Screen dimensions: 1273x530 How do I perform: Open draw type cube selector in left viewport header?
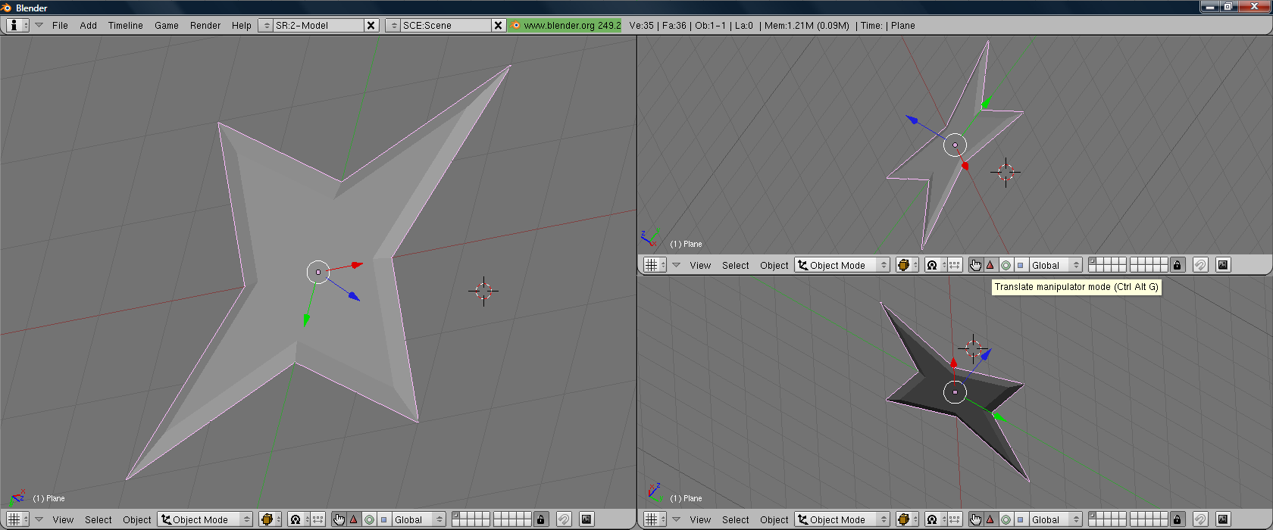[271, 519]
